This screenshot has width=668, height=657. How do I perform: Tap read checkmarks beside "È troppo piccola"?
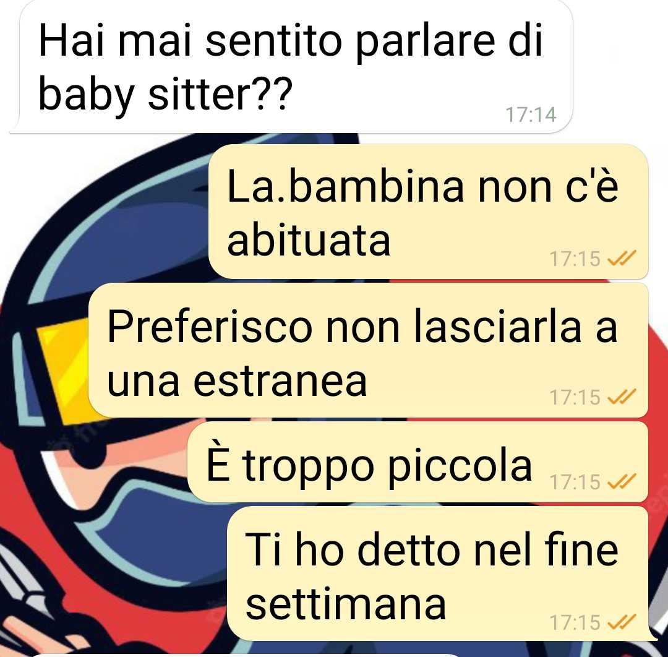[622, 481]
